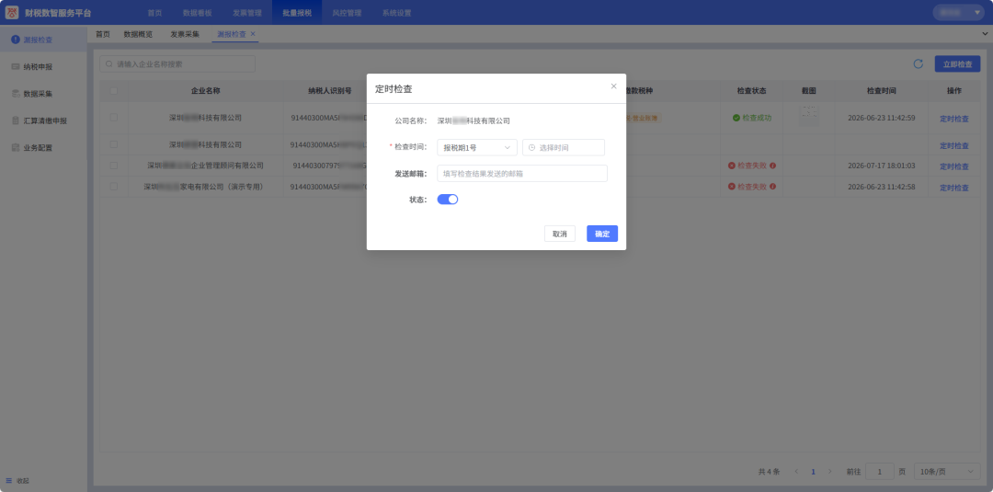Select page 1 in pagination

pyautogui.click(x=813, y=472)
